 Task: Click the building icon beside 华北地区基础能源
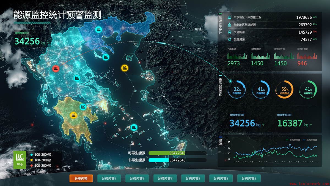click(x=229, y=25)
